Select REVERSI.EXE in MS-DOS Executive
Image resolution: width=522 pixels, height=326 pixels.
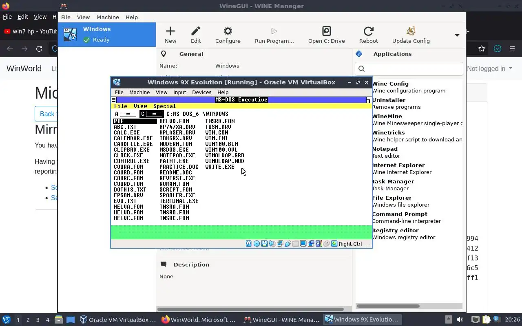(177, 178)
